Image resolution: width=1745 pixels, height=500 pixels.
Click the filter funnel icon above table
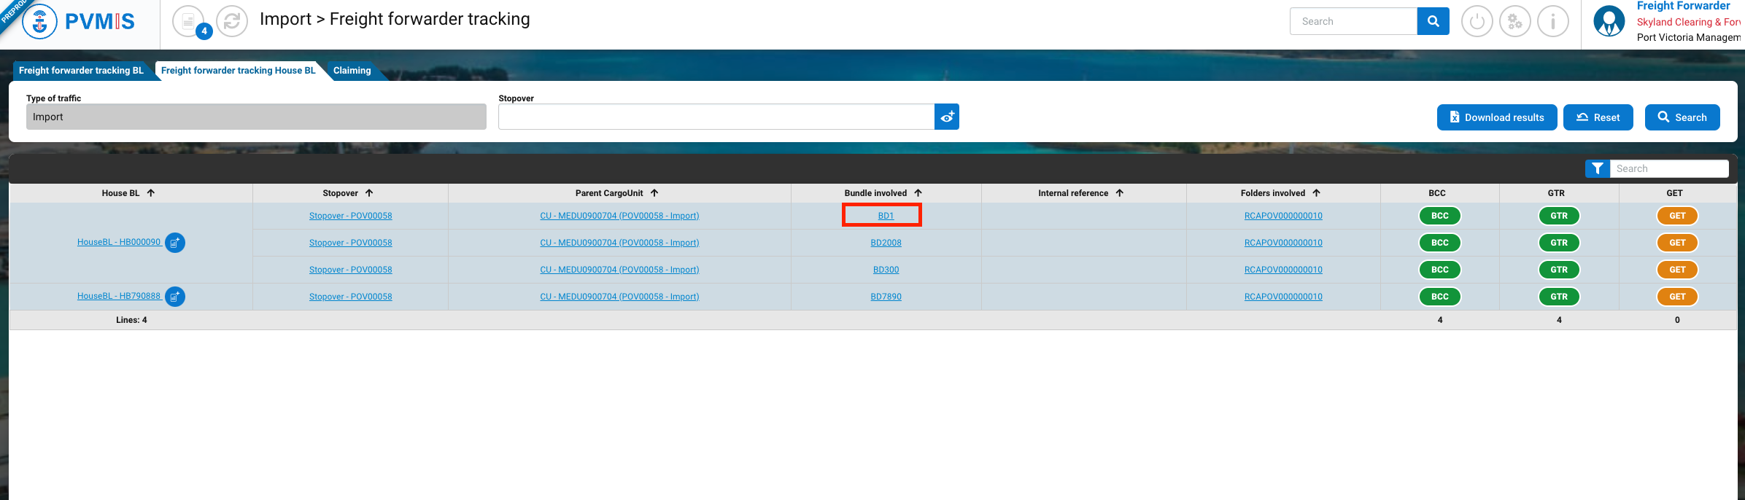pos(1598,168)
